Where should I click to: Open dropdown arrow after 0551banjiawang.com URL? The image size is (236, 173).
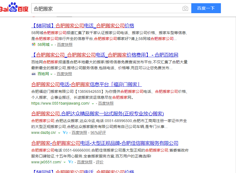(x=93, y=104)
